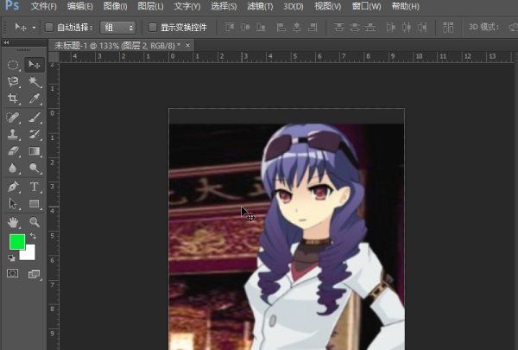Enable the 显示变换控件 checkbox
This screenshot has height=350, width=518.
[x=152, y=27]
